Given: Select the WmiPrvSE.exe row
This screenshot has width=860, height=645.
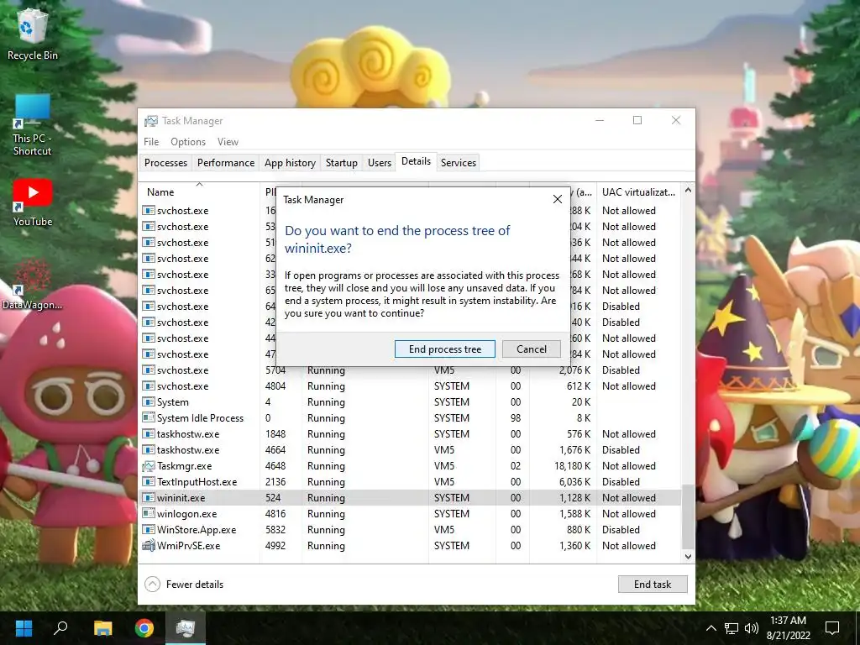Looking at the screenshot, I should 410,546.
